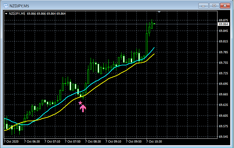Click the 69.635 price scale label

coord(224,105)
